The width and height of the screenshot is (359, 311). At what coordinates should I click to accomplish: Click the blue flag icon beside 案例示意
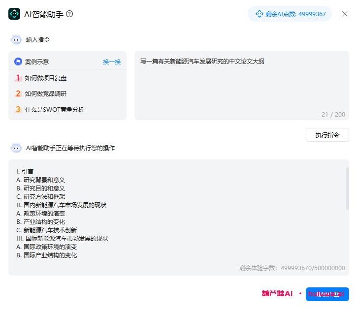18,62
